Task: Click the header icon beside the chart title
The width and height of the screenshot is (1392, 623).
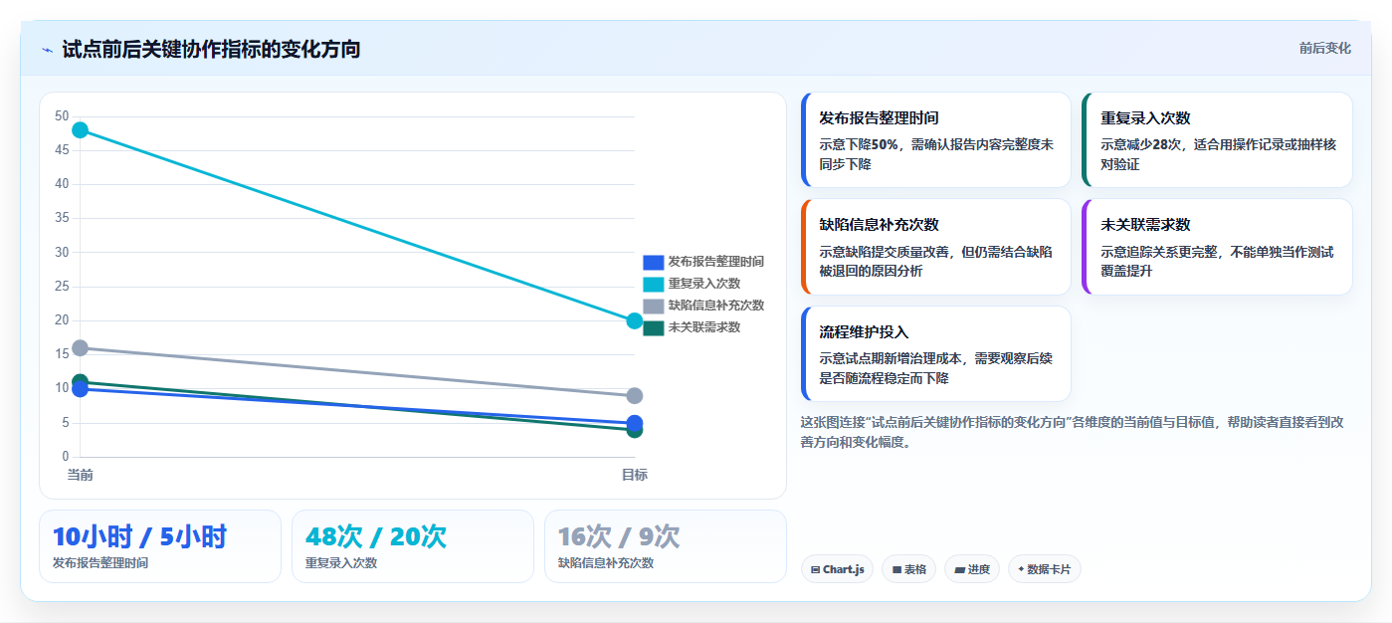Action: [x=47, y=49]
